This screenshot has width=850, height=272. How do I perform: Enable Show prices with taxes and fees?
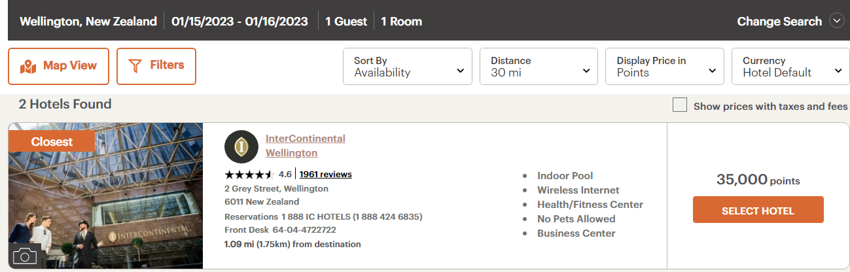pos(680,105)
